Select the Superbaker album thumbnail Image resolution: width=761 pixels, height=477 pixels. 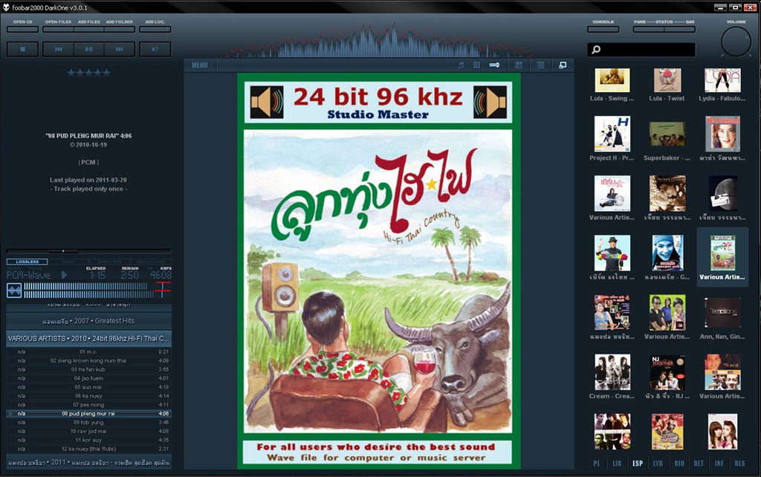click(667, 134)
